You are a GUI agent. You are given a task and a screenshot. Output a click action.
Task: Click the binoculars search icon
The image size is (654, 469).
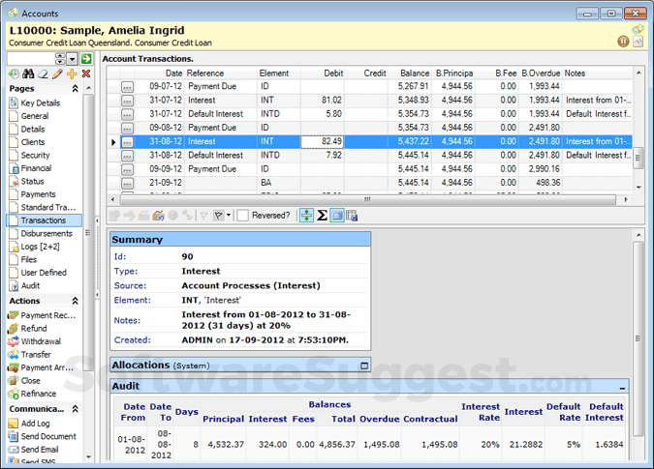click(28, 74)
